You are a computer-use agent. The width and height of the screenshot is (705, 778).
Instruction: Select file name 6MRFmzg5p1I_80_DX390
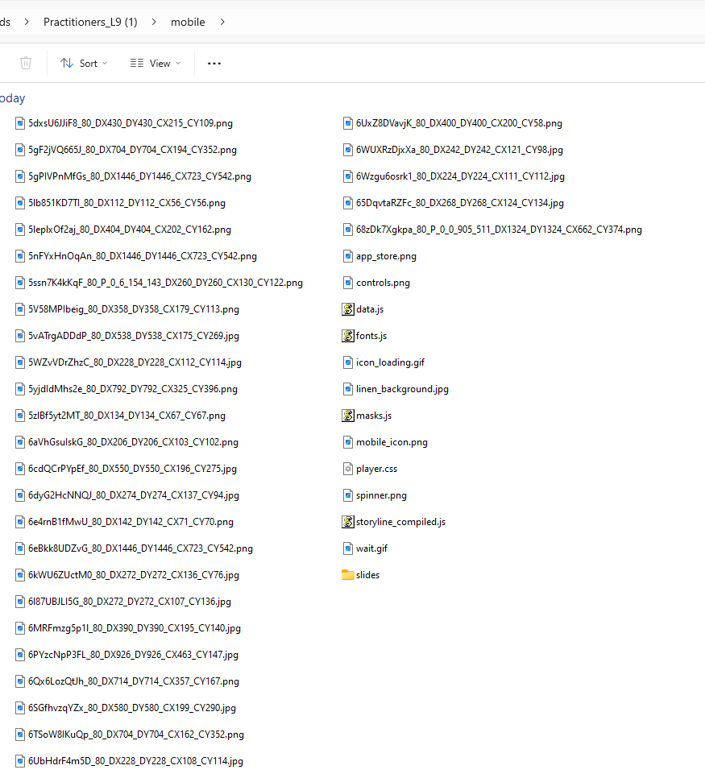[x=135, y=627]
